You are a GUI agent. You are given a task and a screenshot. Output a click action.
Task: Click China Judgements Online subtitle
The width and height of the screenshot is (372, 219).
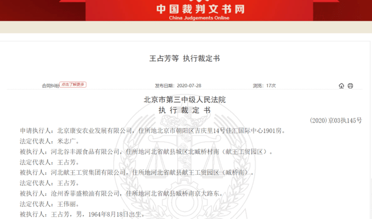pos(199,18)
